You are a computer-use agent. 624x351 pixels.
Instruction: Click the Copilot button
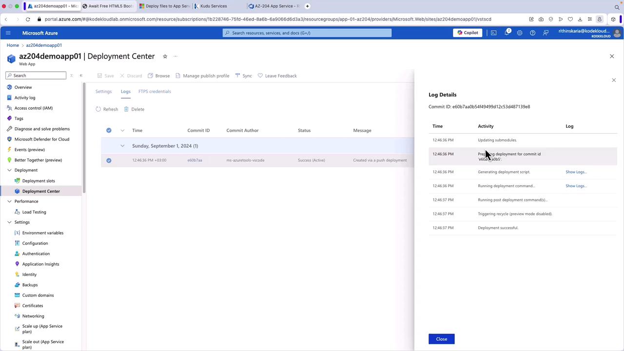tap(468, 33)
